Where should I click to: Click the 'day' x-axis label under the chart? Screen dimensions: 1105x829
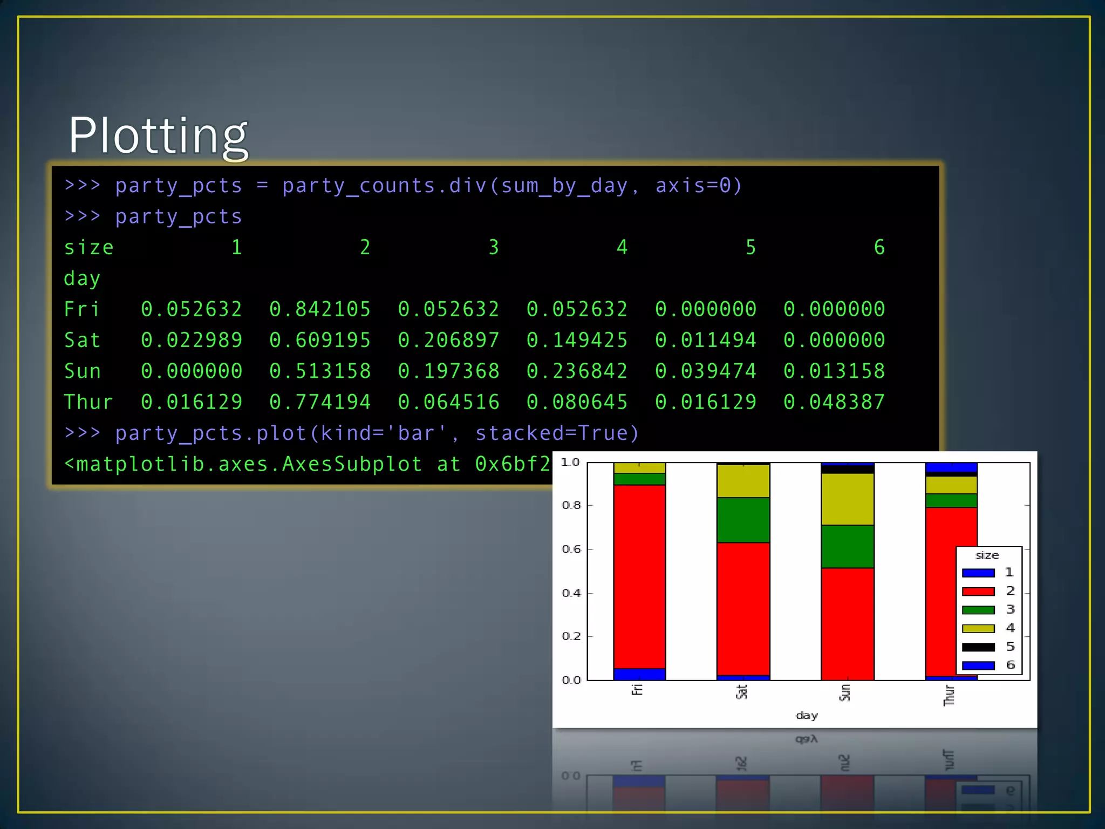click(807, 716)
